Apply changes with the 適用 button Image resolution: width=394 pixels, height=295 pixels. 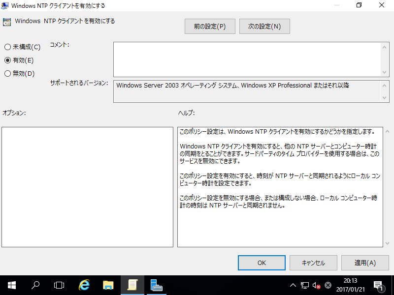click(x=364, y=263)
